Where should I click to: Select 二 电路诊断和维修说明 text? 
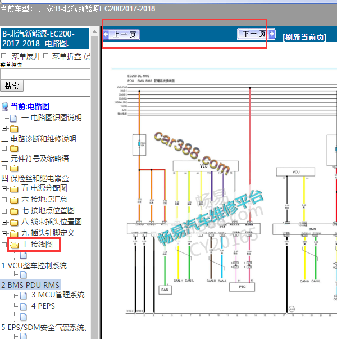(x=39, y=139)
